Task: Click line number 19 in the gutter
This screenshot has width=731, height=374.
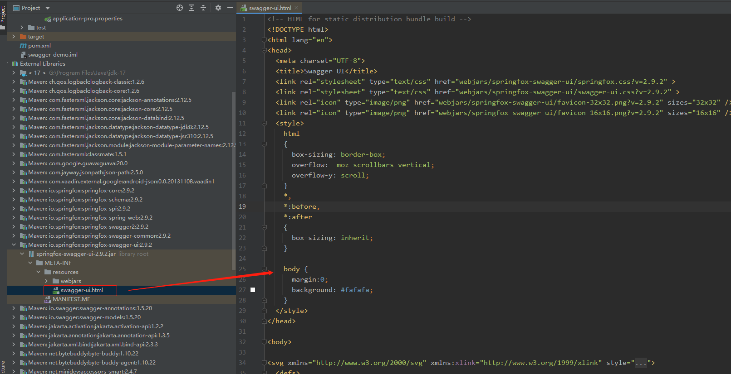Action: (x=242, y=206)
